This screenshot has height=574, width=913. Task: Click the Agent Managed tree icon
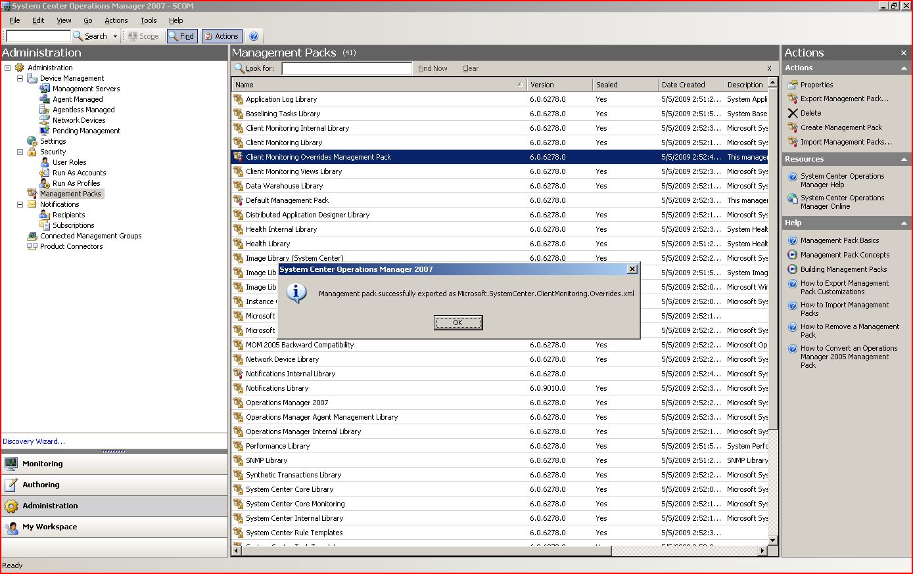tap(45, 99)
